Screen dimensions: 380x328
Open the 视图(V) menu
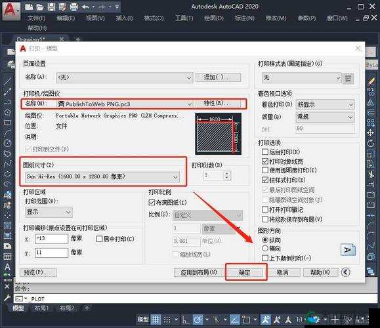click(95, 18)
